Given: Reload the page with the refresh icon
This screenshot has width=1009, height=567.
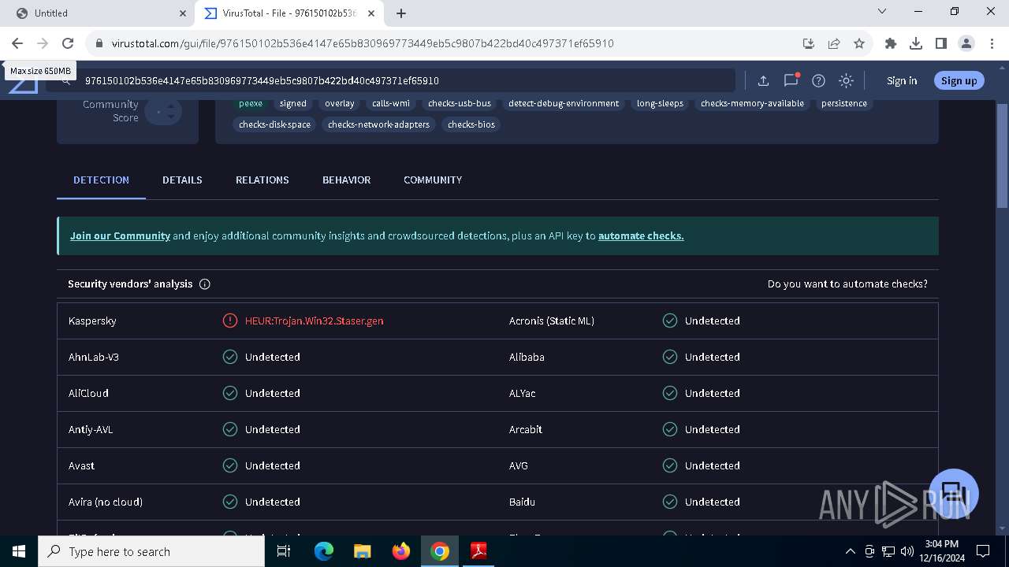Looking at the screenshot, I should [x=68, y=43].
